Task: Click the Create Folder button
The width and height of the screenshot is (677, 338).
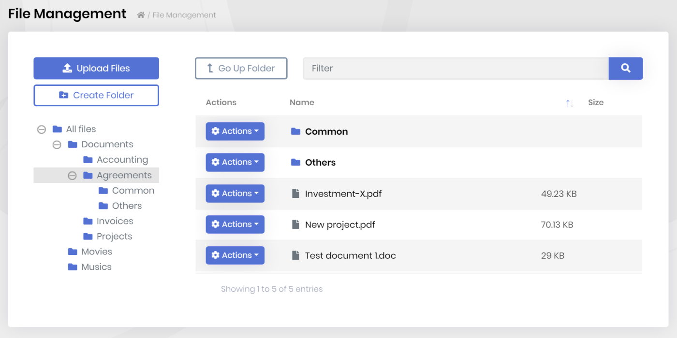Action: (x=96, y=95)
